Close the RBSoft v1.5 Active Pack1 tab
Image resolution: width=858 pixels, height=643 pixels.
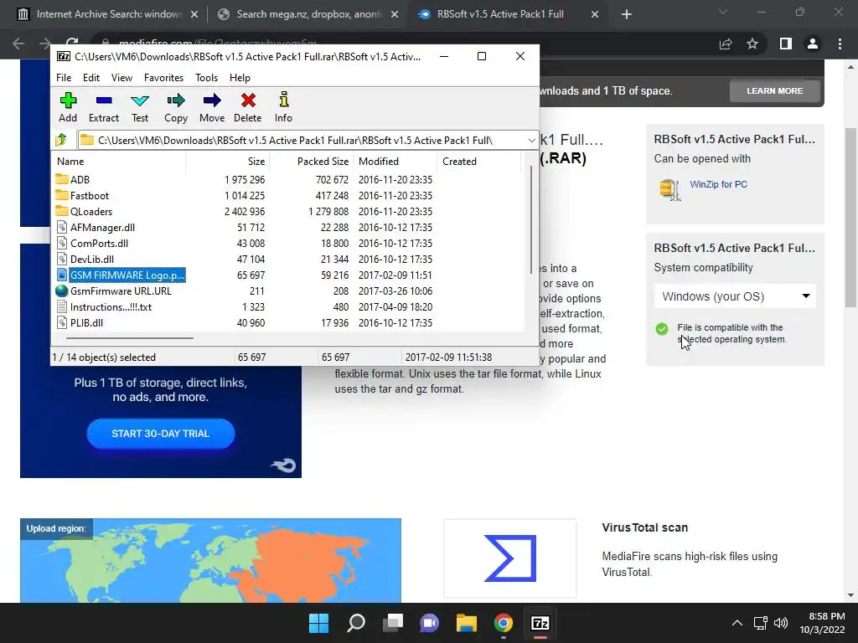595,14
